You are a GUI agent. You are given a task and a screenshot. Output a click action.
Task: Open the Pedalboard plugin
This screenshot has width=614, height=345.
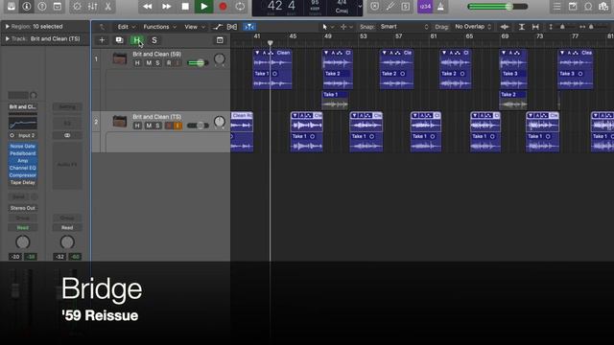click(x=23, y=153)
